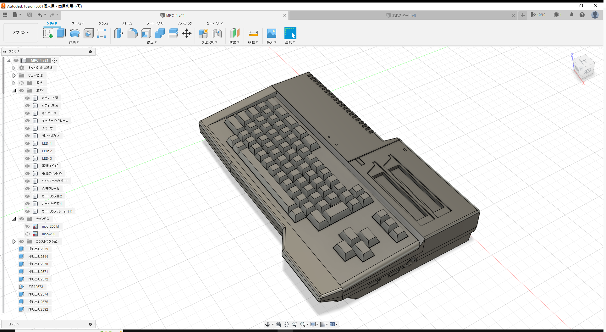Screen dimensions: 606x332
Task: Open the 選択 dropdown menu
Action: coord(290,42)
